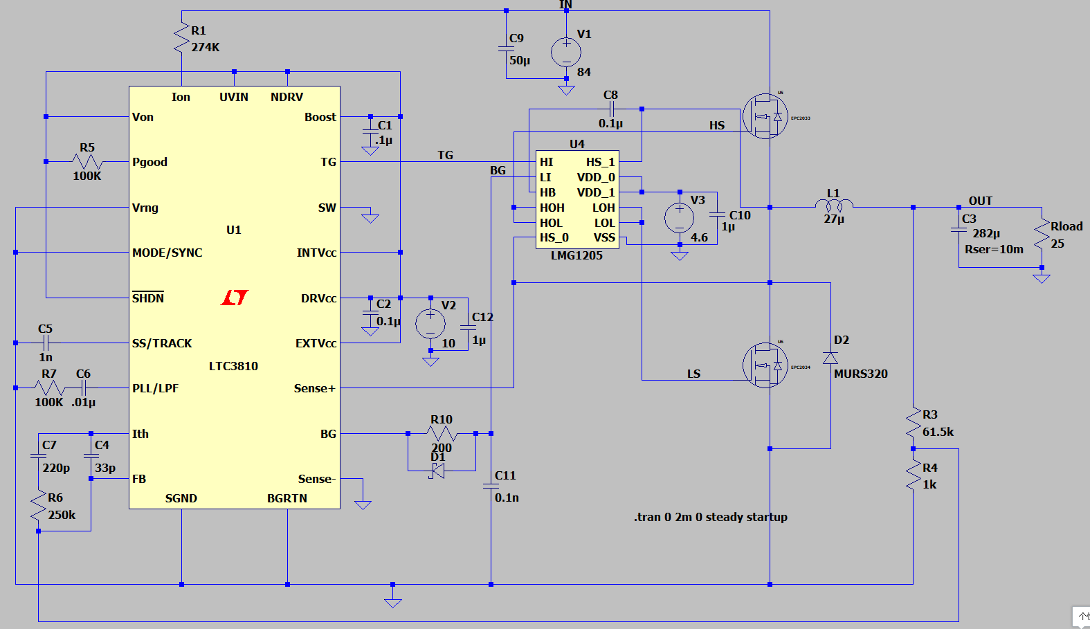Select the ground symbol below Rload

(x=1042, y=278)
